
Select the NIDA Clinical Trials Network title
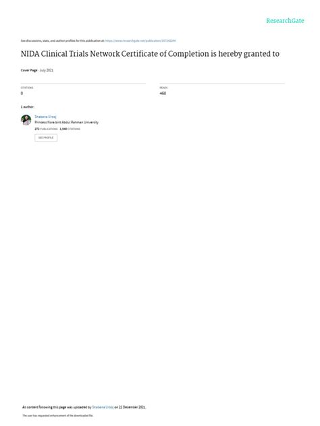(150, 54)
